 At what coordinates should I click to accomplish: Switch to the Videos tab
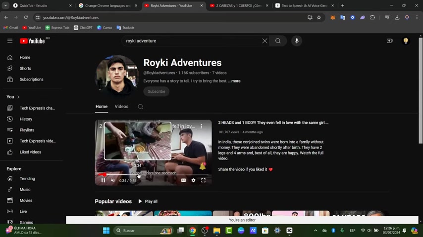pyautogui.click(x=121, y=107)
